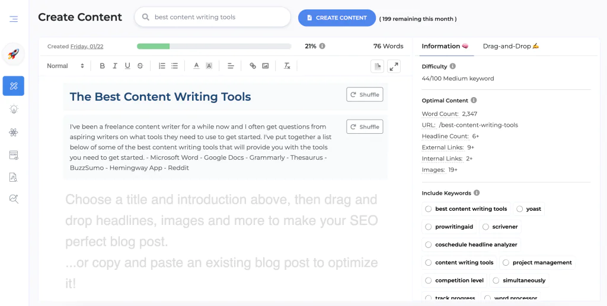607x306 pixels.
Task: Click '44/100 Medium keyword' text
Action: click(x=458, y=79)
